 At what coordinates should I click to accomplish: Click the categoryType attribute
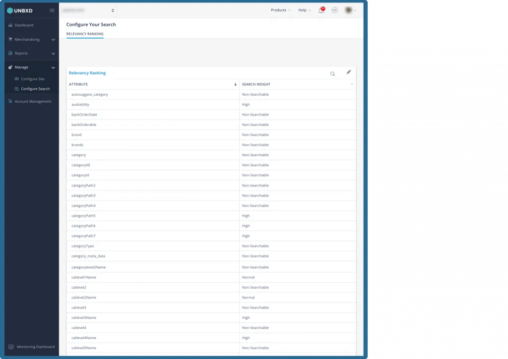point(83,246)
